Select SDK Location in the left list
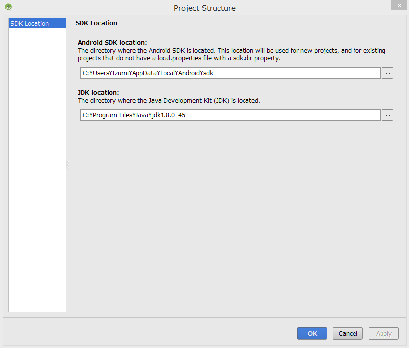Image resolution: width=409 pixels, height=348 pixels. point(37,23)
